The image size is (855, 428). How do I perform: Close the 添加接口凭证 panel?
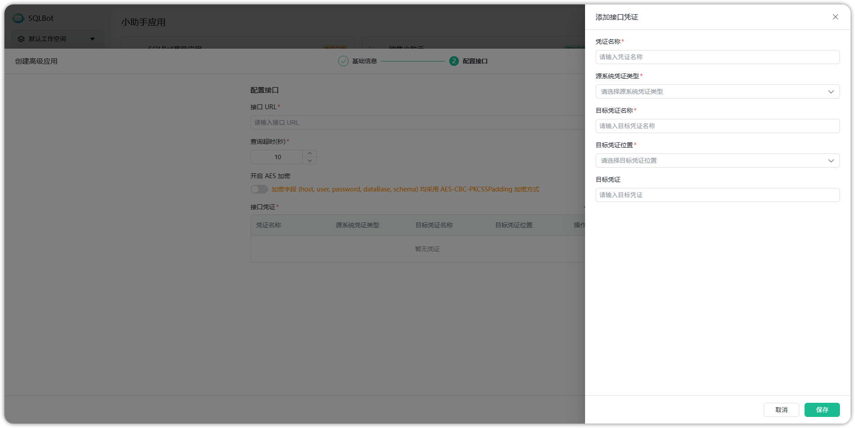coord(835,17)
